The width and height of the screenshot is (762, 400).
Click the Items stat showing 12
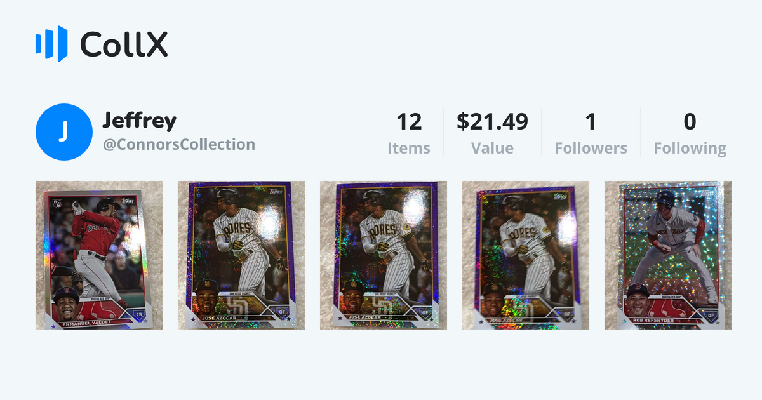coord(410,121)
